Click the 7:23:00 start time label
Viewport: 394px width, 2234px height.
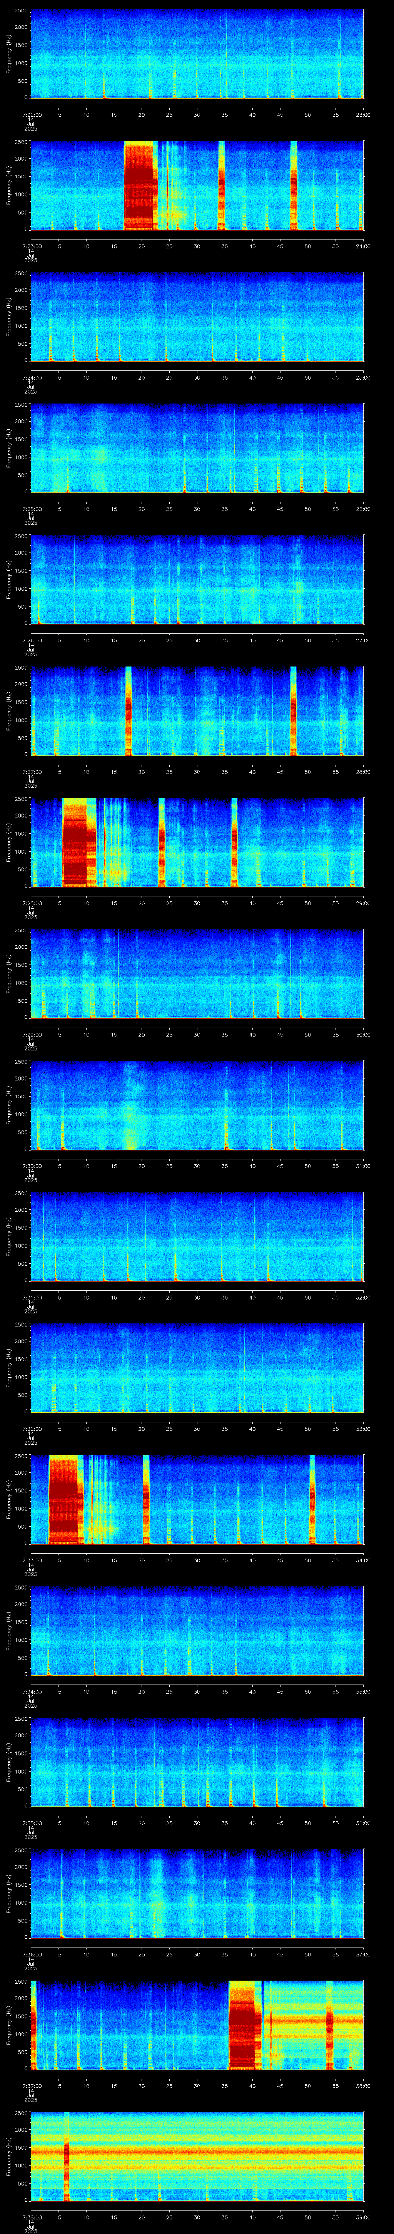[31, 246]
